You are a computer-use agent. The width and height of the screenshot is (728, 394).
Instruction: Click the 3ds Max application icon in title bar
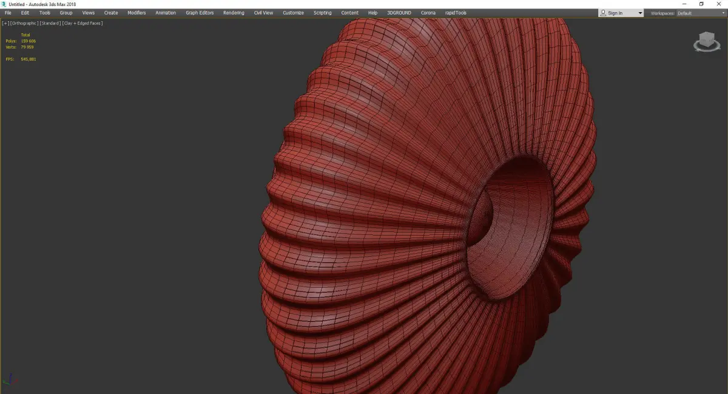pos(4,4)
